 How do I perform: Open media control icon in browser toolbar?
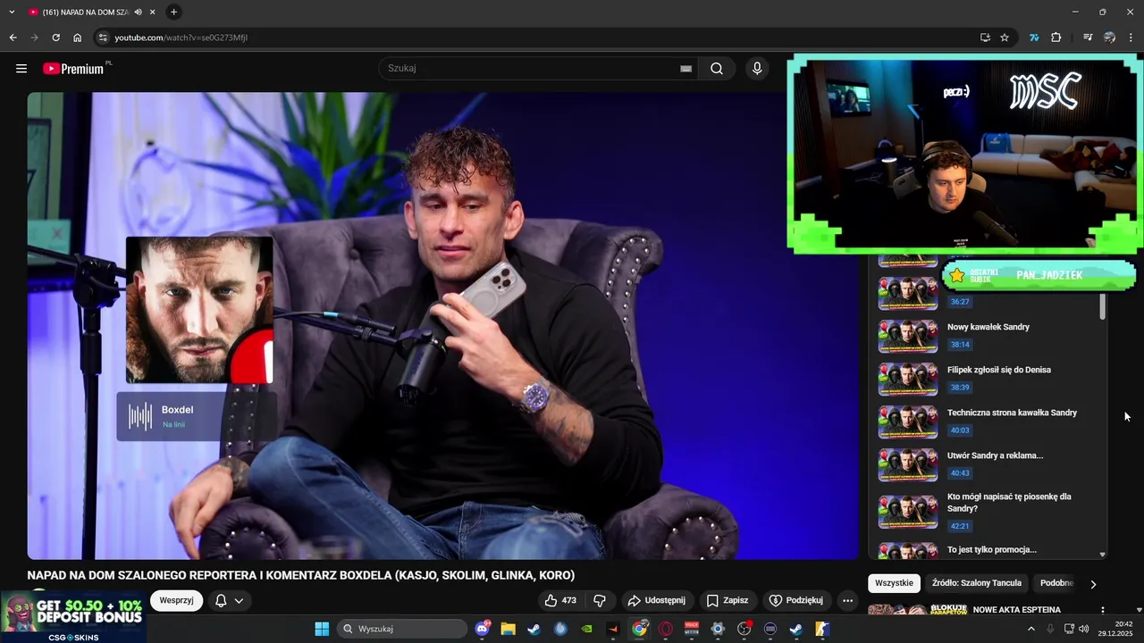tap(1088, 38)
